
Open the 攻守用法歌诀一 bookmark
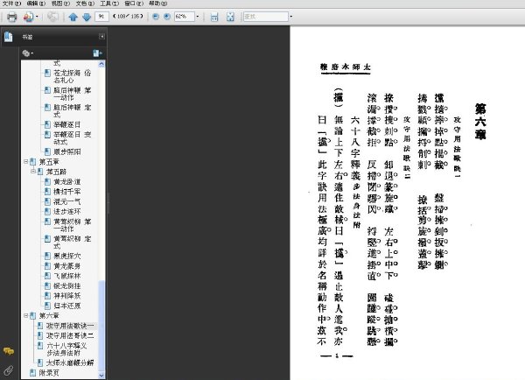point(70,326)
